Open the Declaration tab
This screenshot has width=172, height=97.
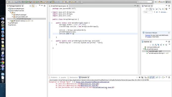click(x=73, y=77)
